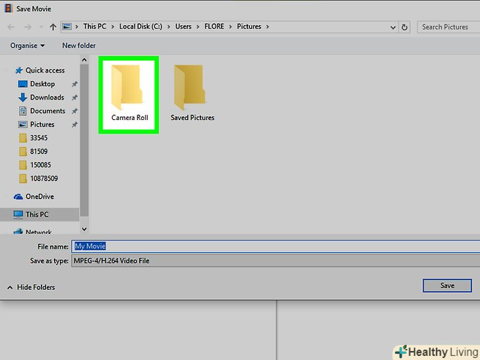Screen dimensions: 480x360
Task: Refresh the current folder view
Action: pyautogui.click(x=405, y=27)
